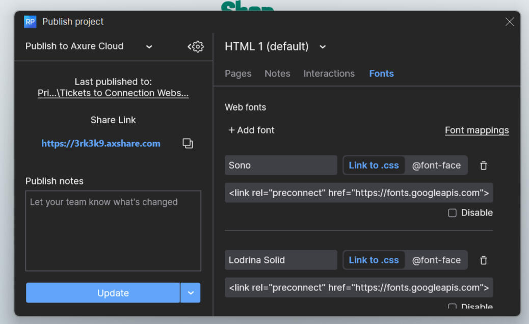Select @font-face for Lodrina Solid

(436, 260)
